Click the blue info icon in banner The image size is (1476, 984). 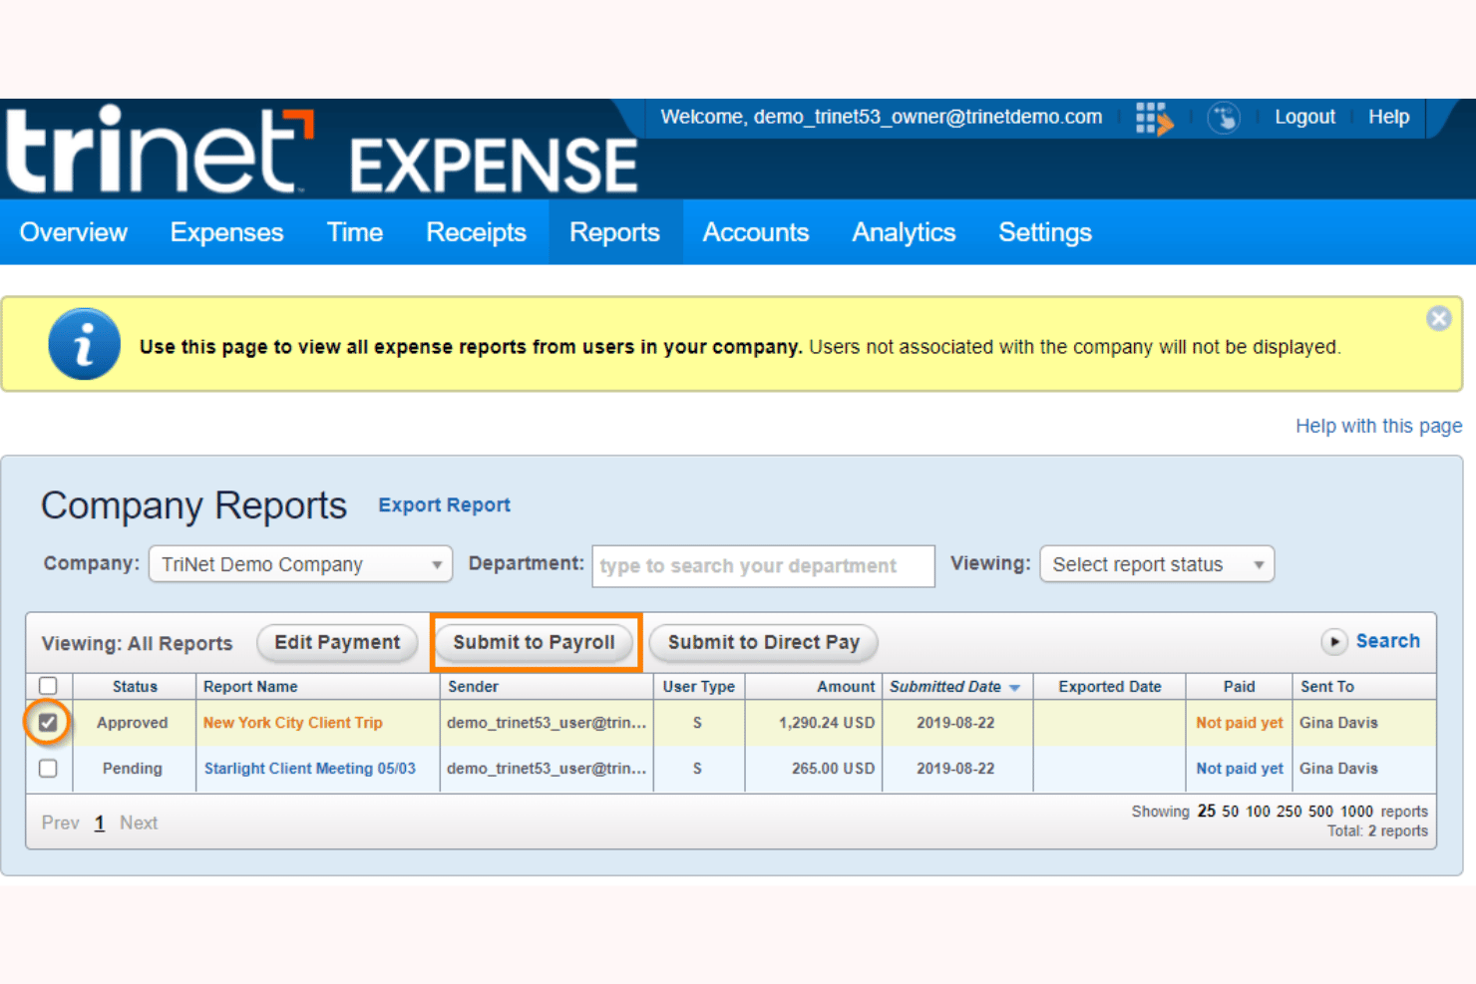click(x=84, y=344)
